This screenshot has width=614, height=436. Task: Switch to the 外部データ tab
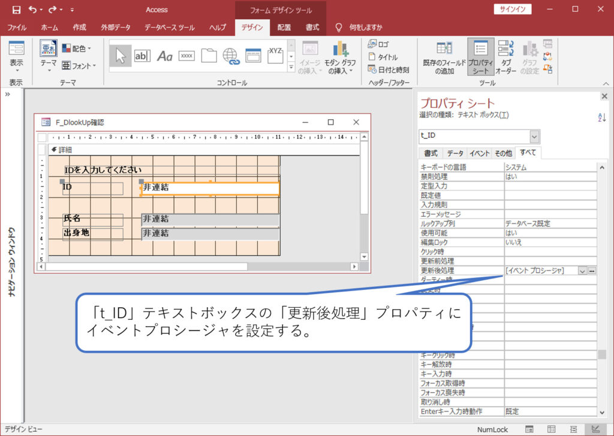(116, 28)
